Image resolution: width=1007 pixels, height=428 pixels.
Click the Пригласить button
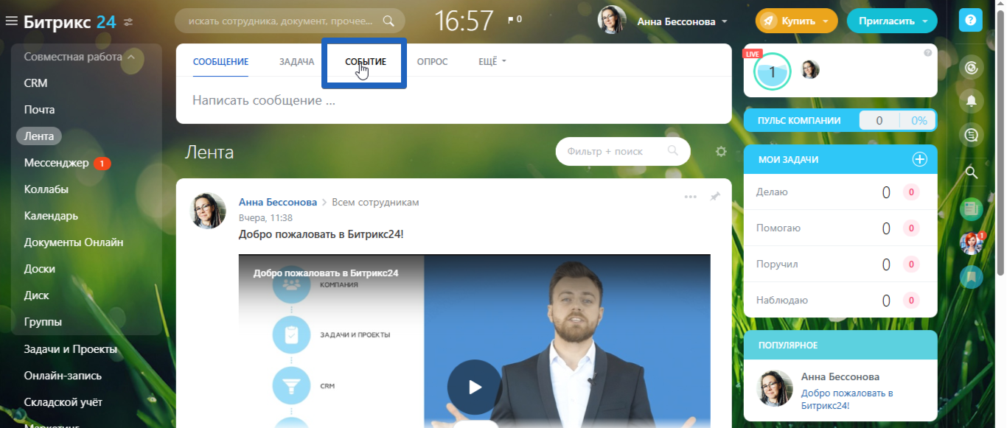[892, 21]
